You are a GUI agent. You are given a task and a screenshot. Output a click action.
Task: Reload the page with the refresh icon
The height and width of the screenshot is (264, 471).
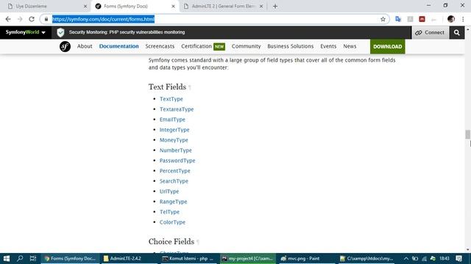click(32, 19)
